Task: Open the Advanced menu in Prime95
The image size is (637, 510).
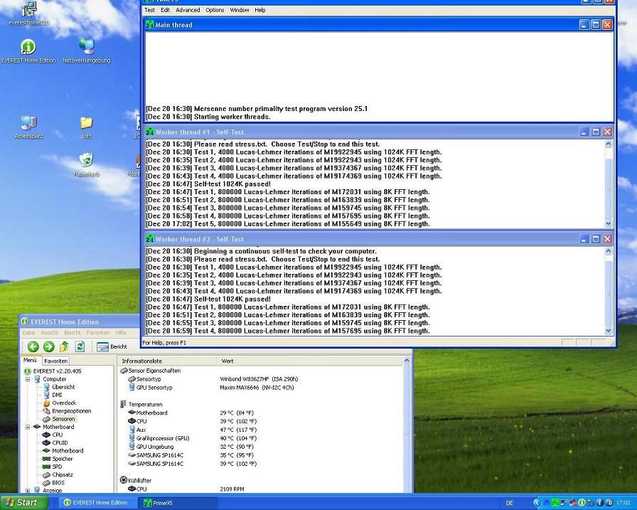Action: click(x=188, y=10)
